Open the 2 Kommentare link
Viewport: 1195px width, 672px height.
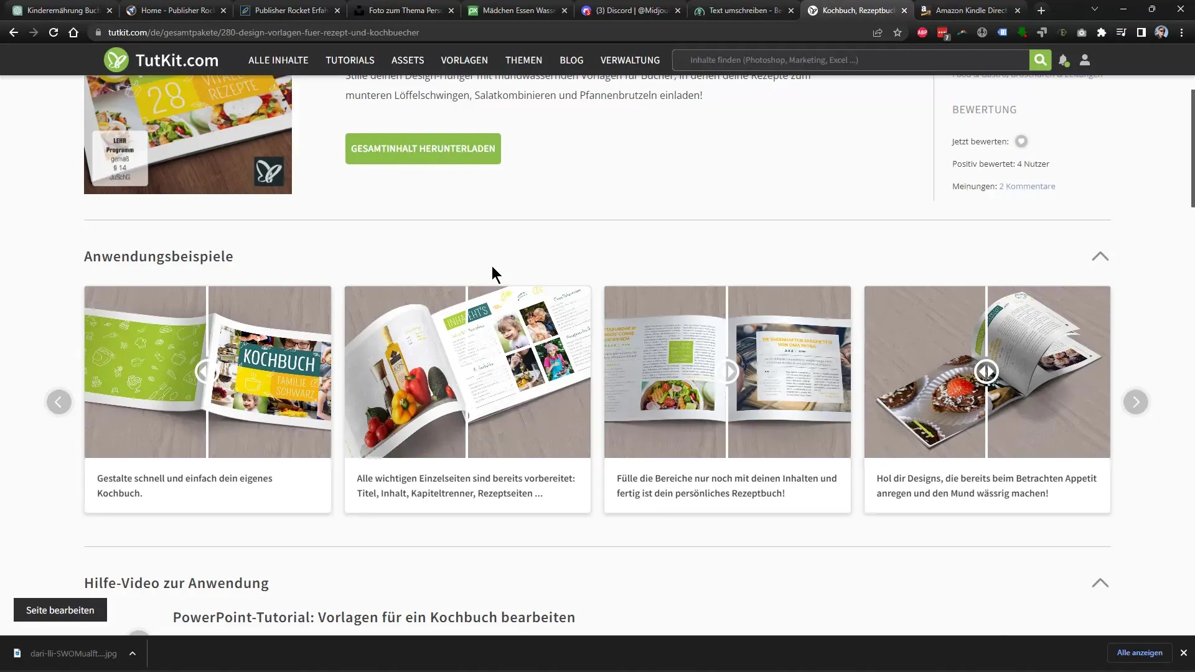click(x=1027, y=185)
